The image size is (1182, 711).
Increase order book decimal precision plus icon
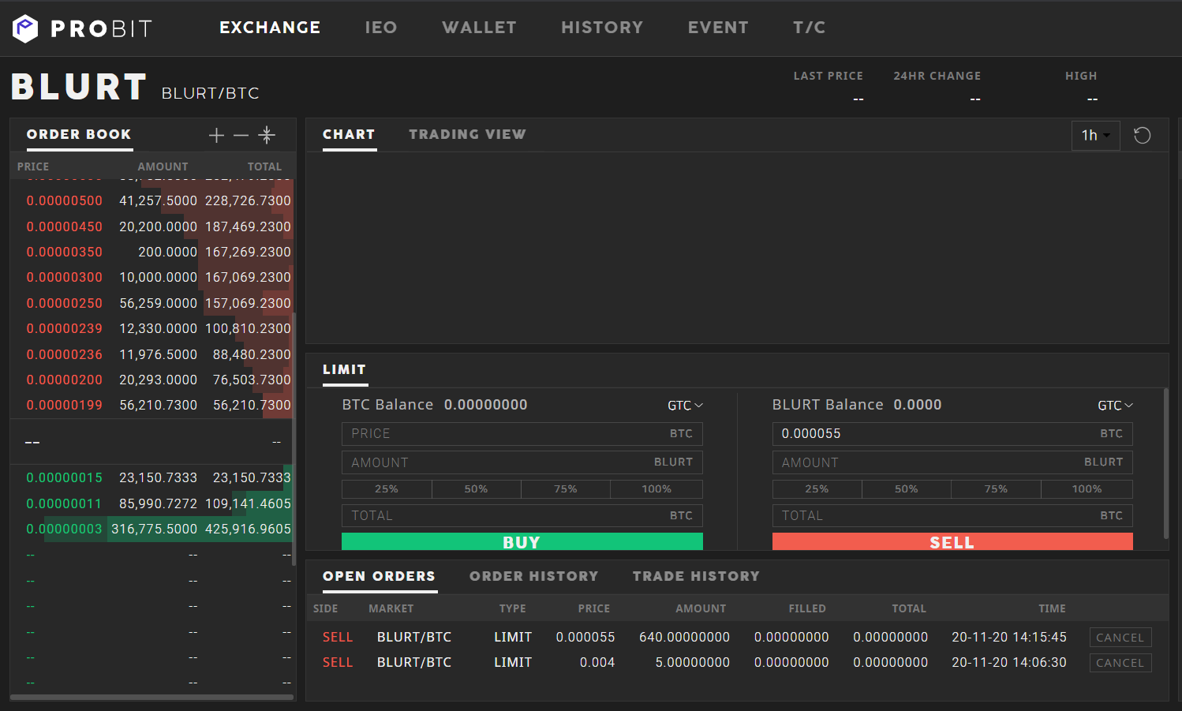pyautogui.click(x=216, y=136)
